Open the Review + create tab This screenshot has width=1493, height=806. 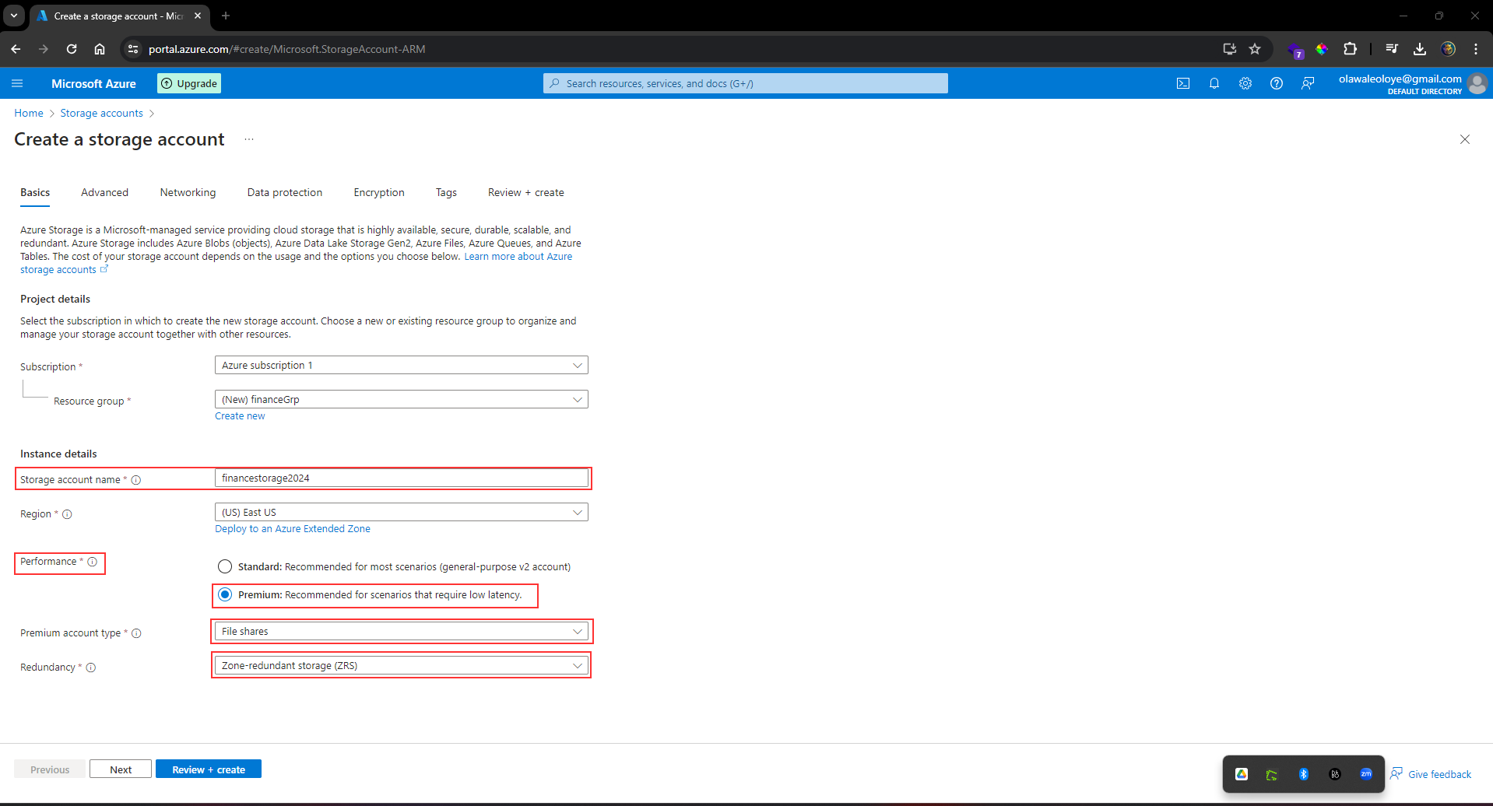(x=526, y=192)
